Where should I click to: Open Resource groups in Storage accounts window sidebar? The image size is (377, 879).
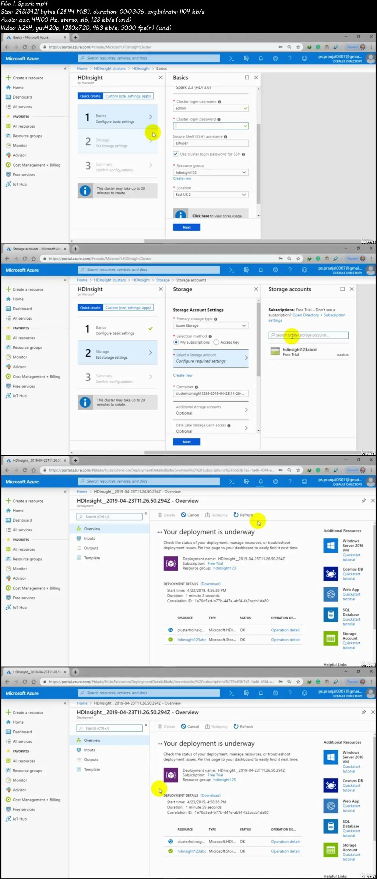pos(27,348)
